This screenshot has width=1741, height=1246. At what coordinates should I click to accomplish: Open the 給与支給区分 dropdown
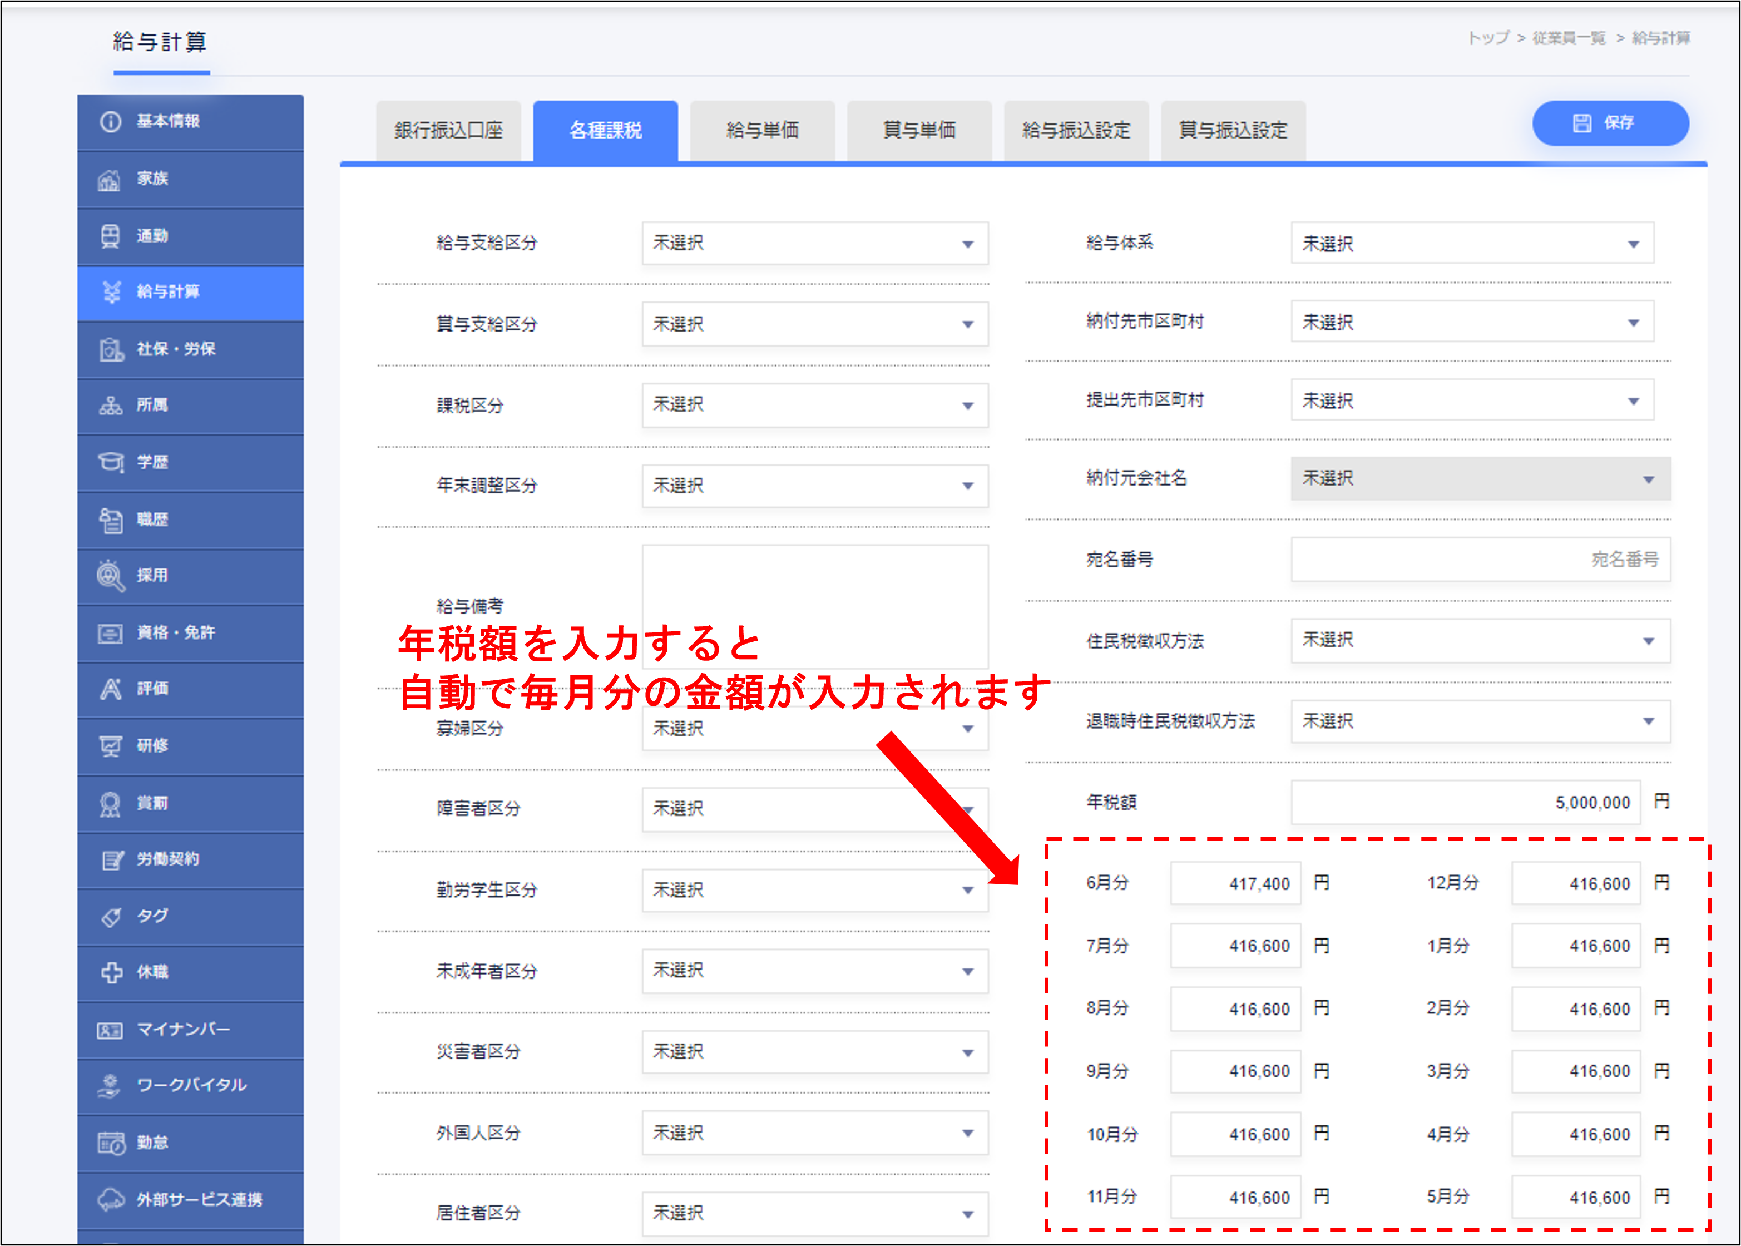[814, 244]
